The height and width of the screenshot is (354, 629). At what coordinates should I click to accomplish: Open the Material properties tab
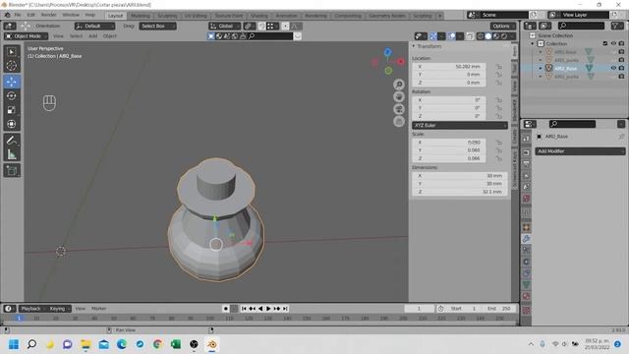click(x=527, y=296)
